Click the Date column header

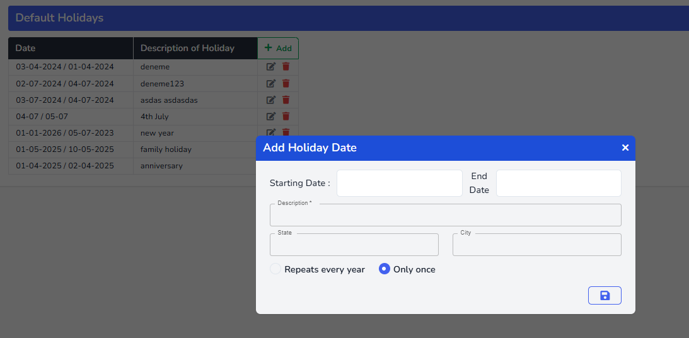[x=71, y=48]
